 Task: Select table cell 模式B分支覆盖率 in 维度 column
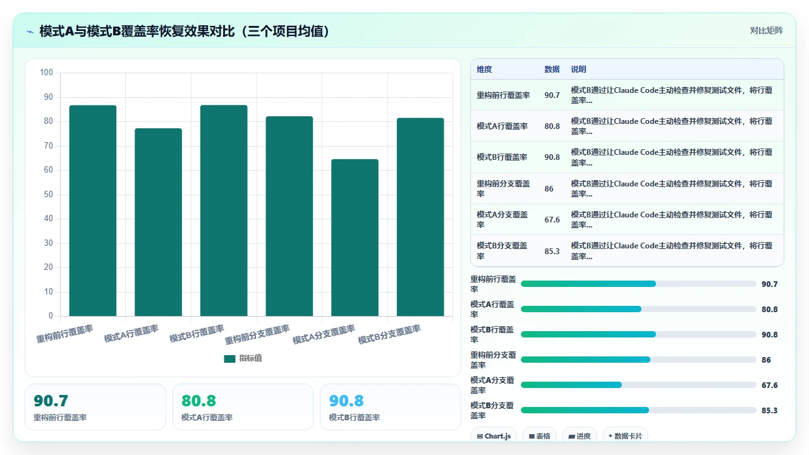pyautogui.click(x=504, y=250)
